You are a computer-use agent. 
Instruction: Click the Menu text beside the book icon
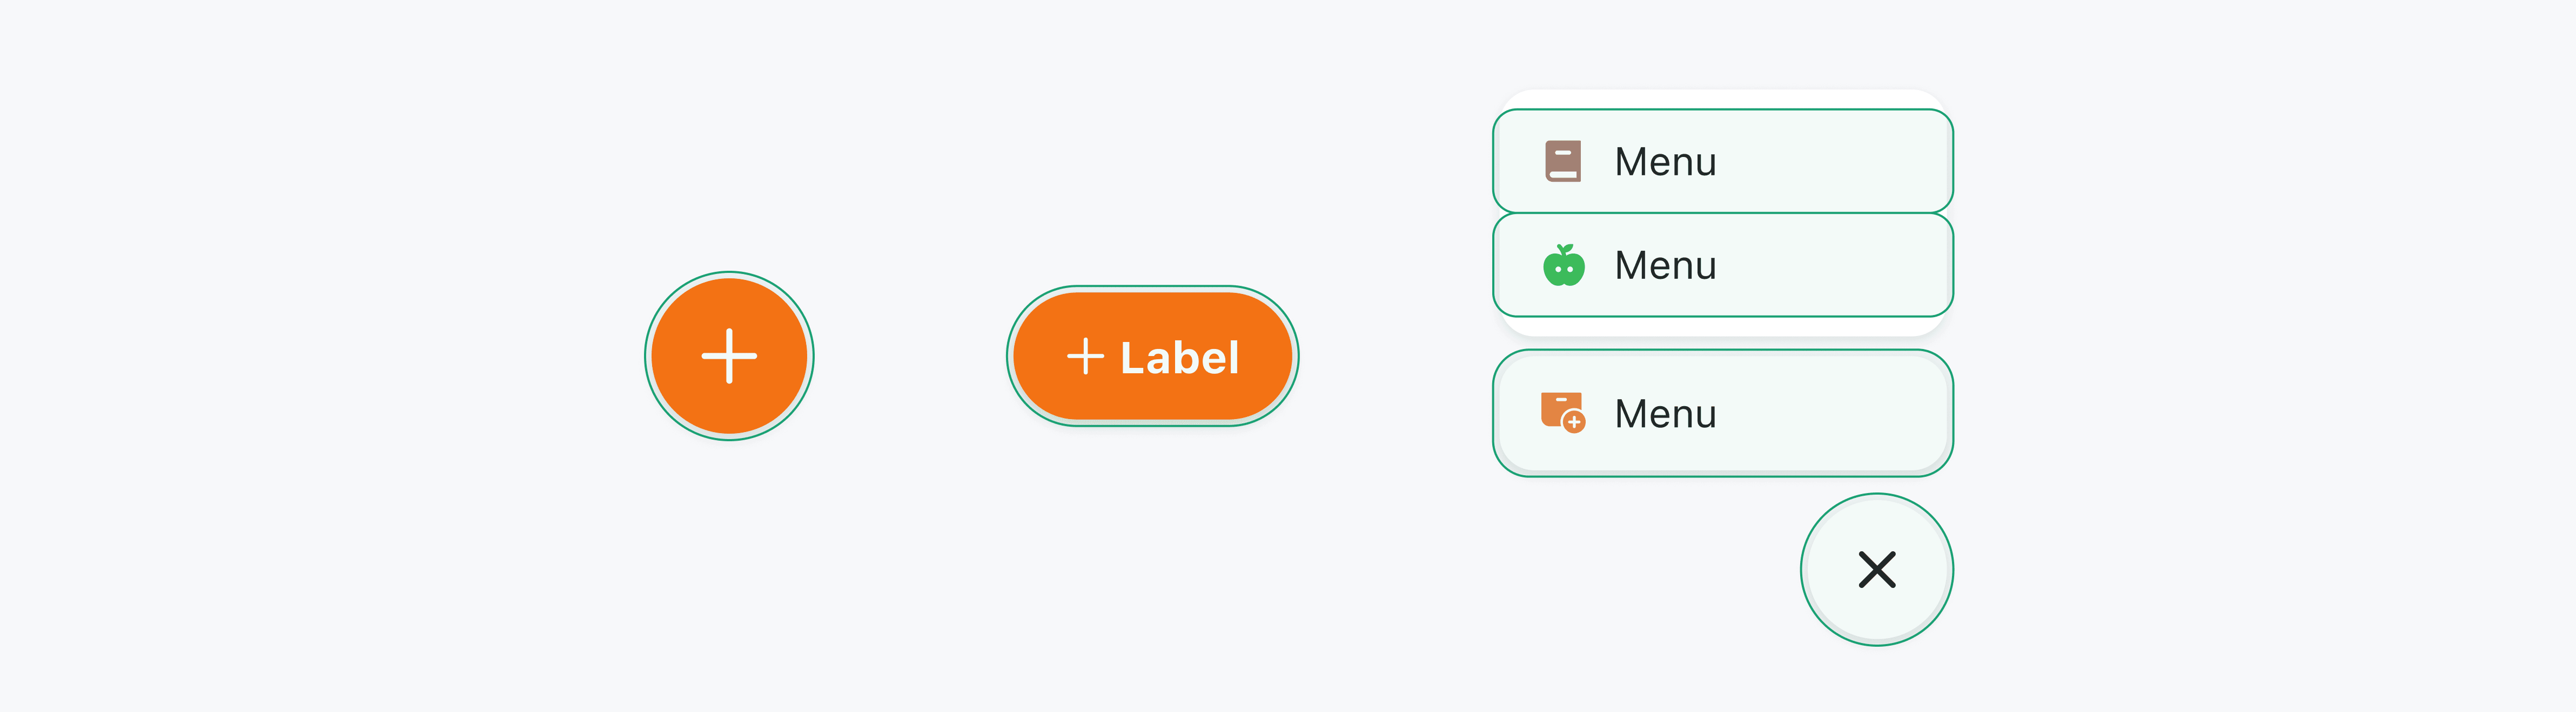[x=1665, y=162]
